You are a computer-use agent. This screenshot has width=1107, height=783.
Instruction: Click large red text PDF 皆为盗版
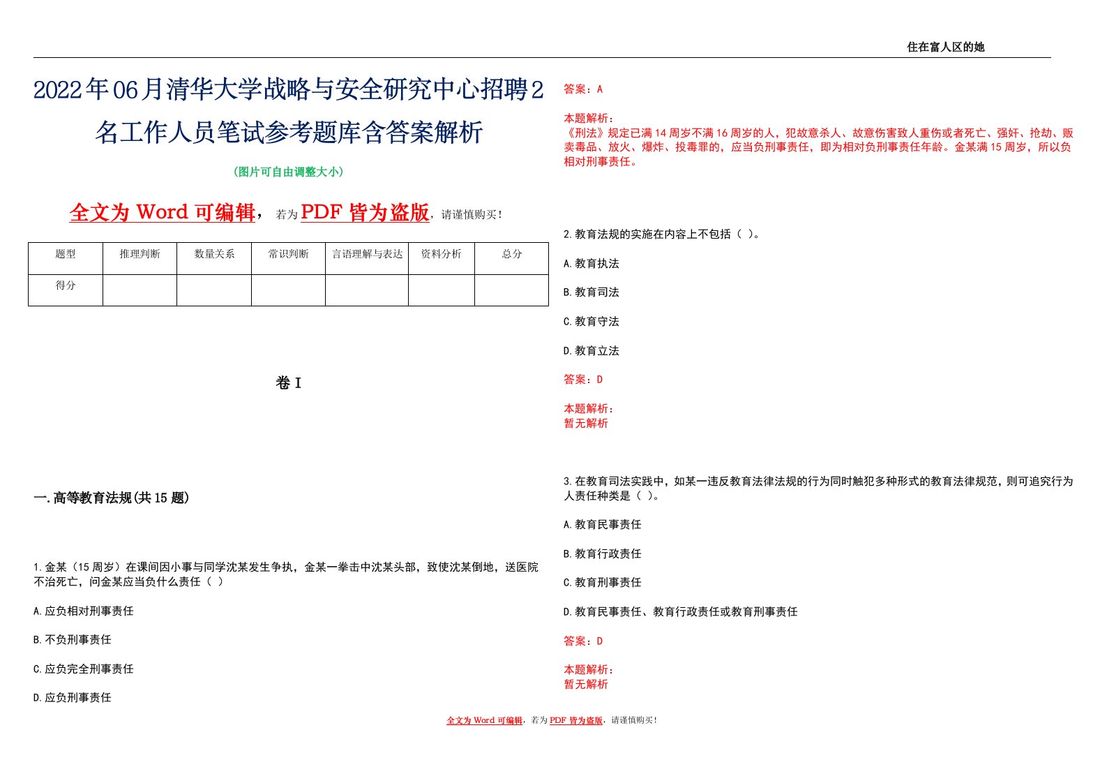click(365, 212)
